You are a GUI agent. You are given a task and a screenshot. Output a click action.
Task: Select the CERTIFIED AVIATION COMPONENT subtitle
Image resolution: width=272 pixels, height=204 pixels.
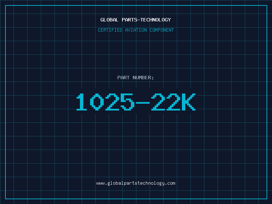pos(136,30)
